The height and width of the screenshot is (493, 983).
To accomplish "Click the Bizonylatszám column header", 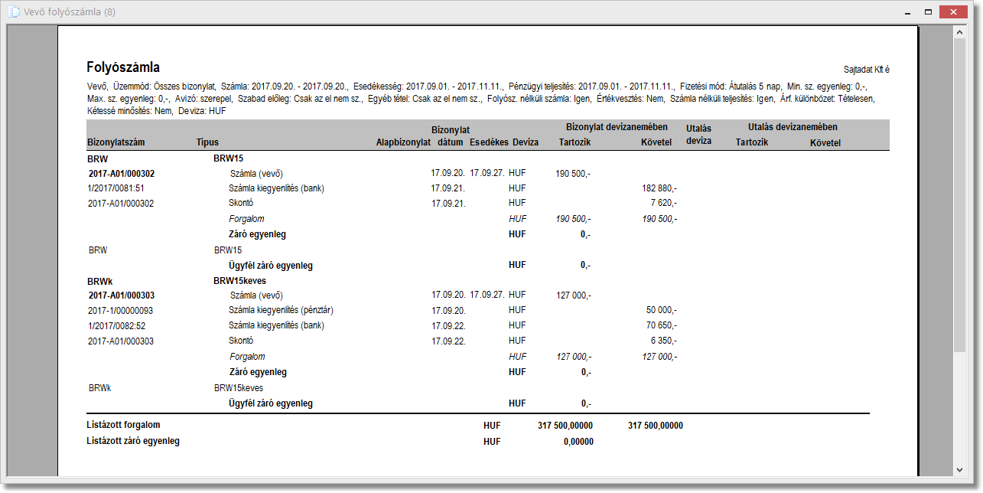I will click(116, 142).
